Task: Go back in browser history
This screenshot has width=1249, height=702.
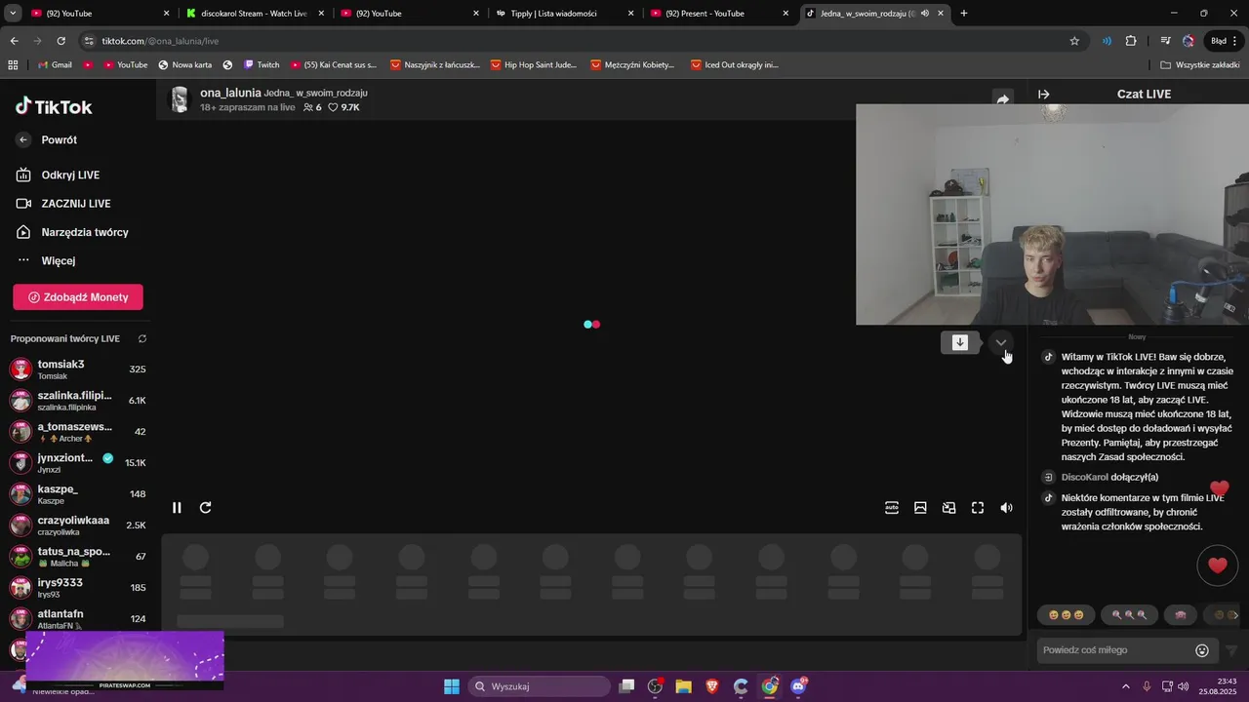Action: click(14, 41)
